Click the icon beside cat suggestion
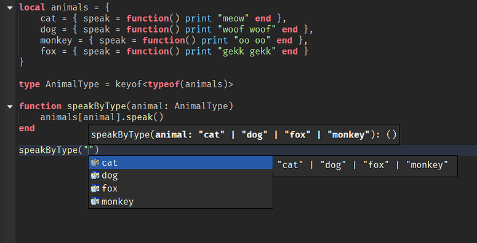 [x=95, y=163]
